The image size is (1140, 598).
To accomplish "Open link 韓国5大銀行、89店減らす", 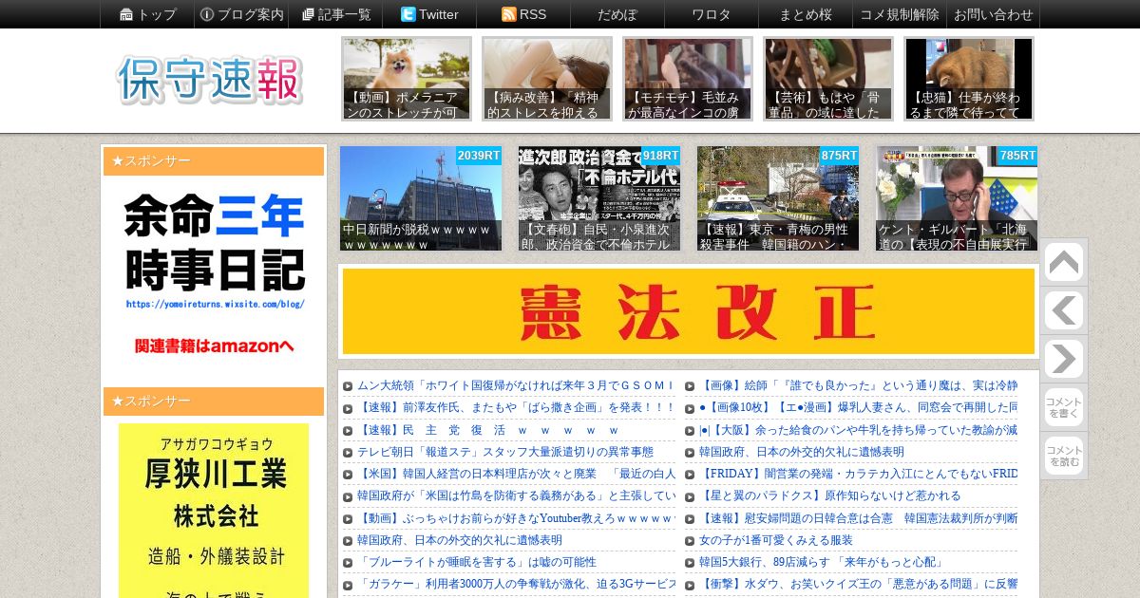I will tap(821, 562).
